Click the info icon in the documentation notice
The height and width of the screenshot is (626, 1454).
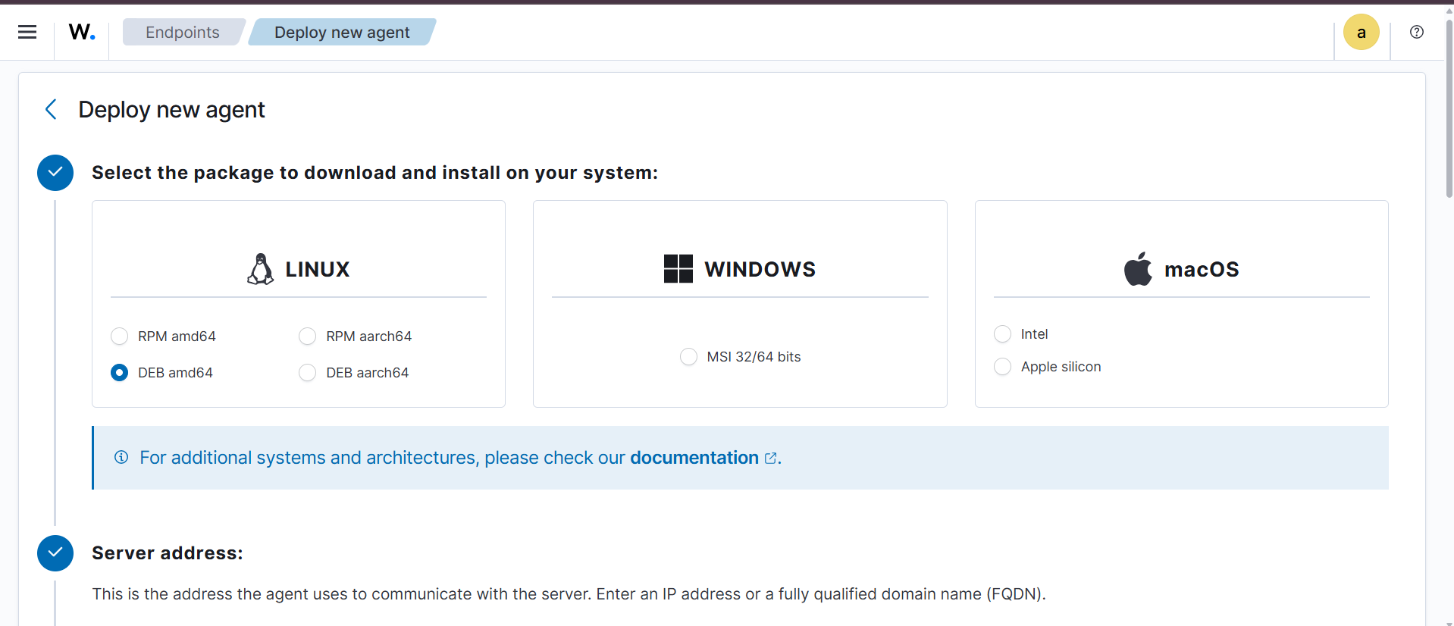coord(121,457)
